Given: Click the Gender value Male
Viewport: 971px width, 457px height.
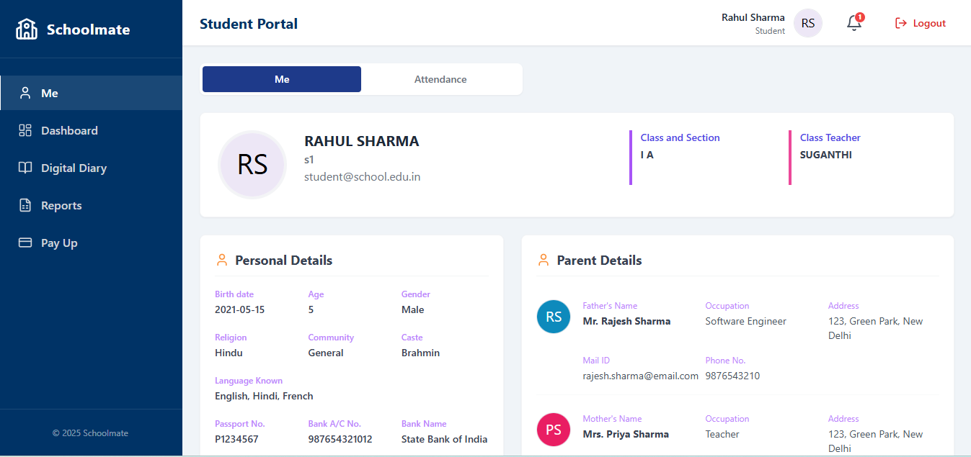Looking at the screenshot, I should (x=413, y=309).
